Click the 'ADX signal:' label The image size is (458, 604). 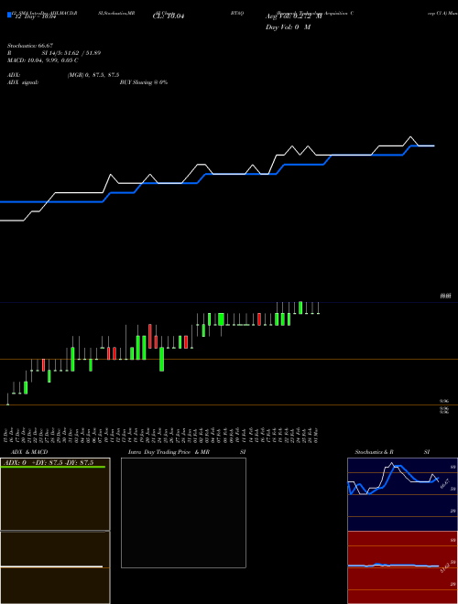(23, 82)
